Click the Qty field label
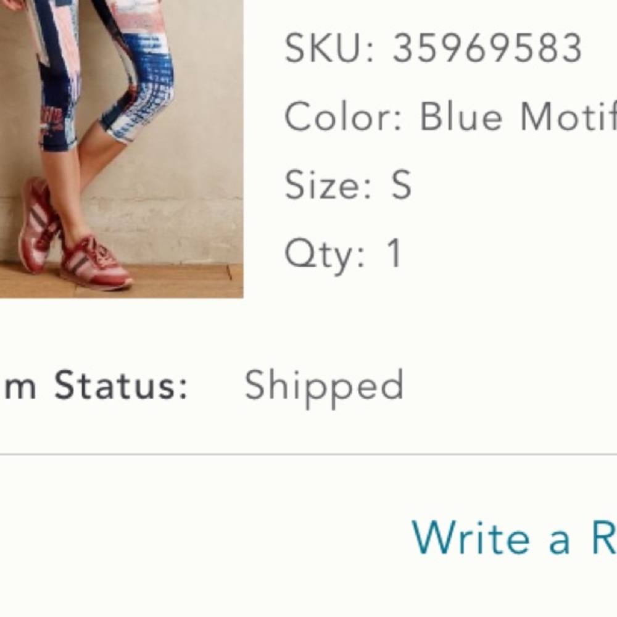The image size is (617, 617). click(321, 250)
